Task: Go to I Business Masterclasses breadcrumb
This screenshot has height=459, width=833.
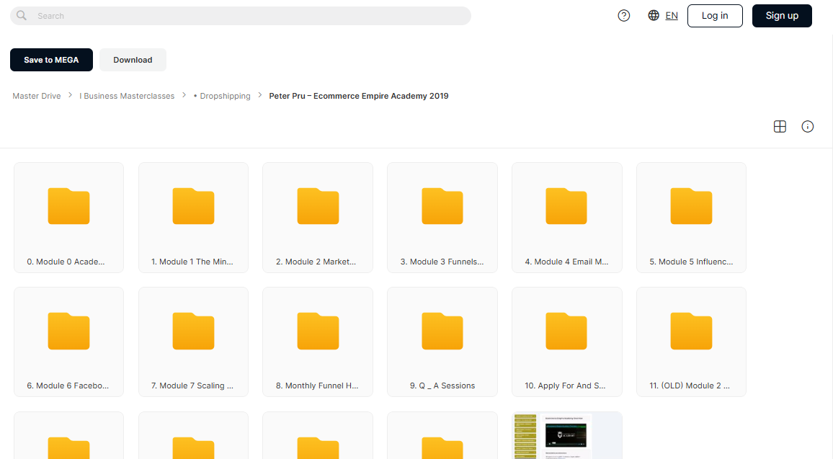Action: click(127, 96)
